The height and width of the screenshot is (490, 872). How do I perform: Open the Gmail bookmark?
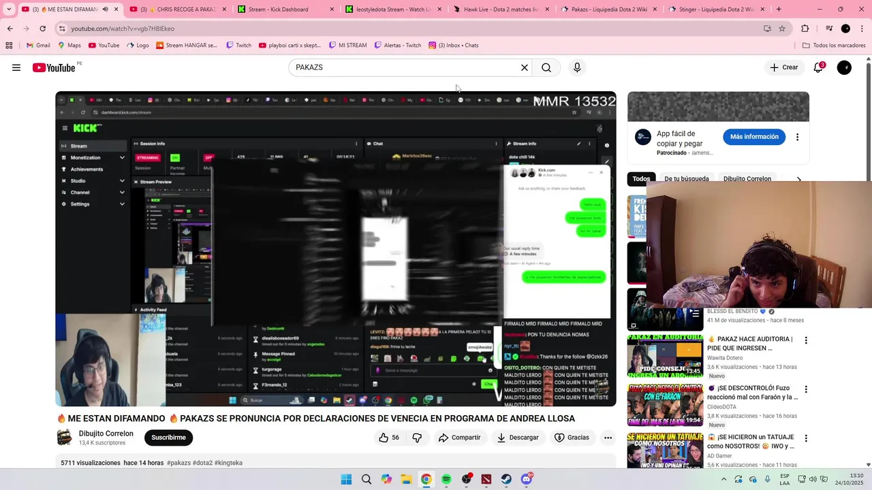pos(38,46)
